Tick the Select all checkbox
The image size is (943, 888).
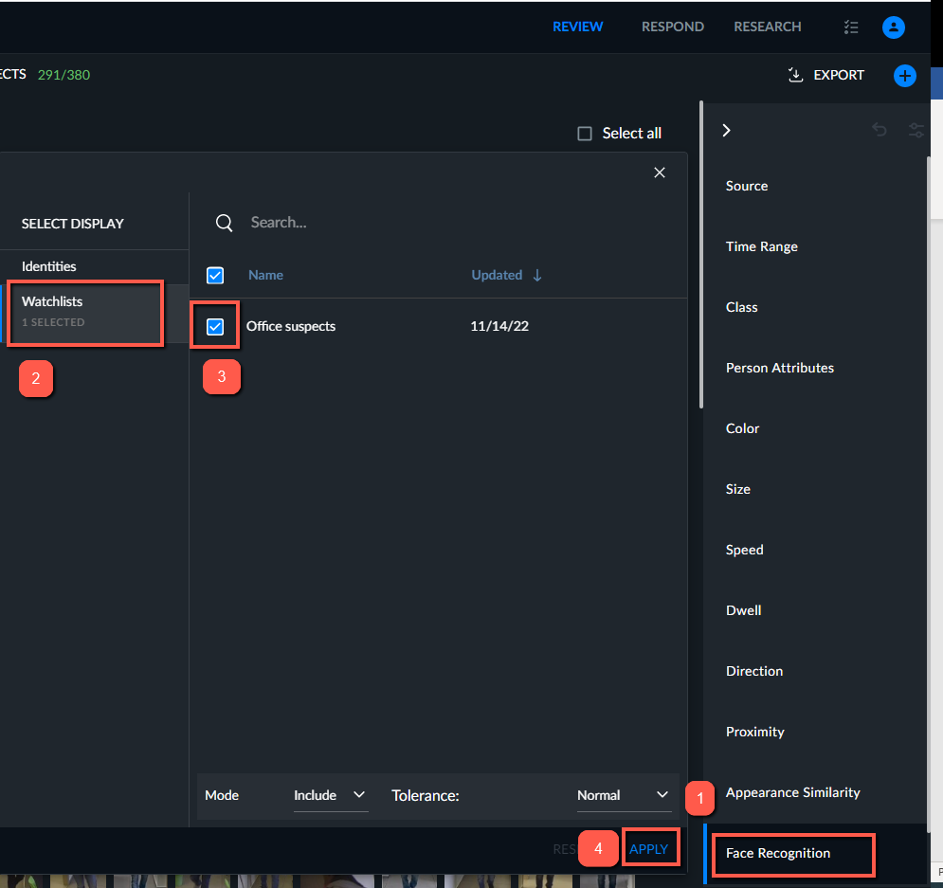pyautogui.click(x=585, y=134)
